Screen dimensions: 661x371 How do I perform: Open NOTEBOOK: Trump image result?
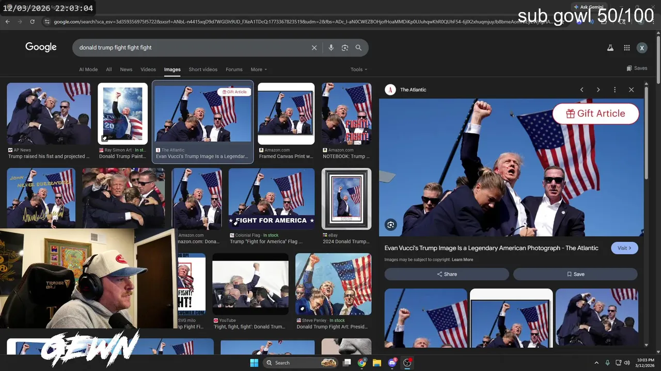click(347, 114)
